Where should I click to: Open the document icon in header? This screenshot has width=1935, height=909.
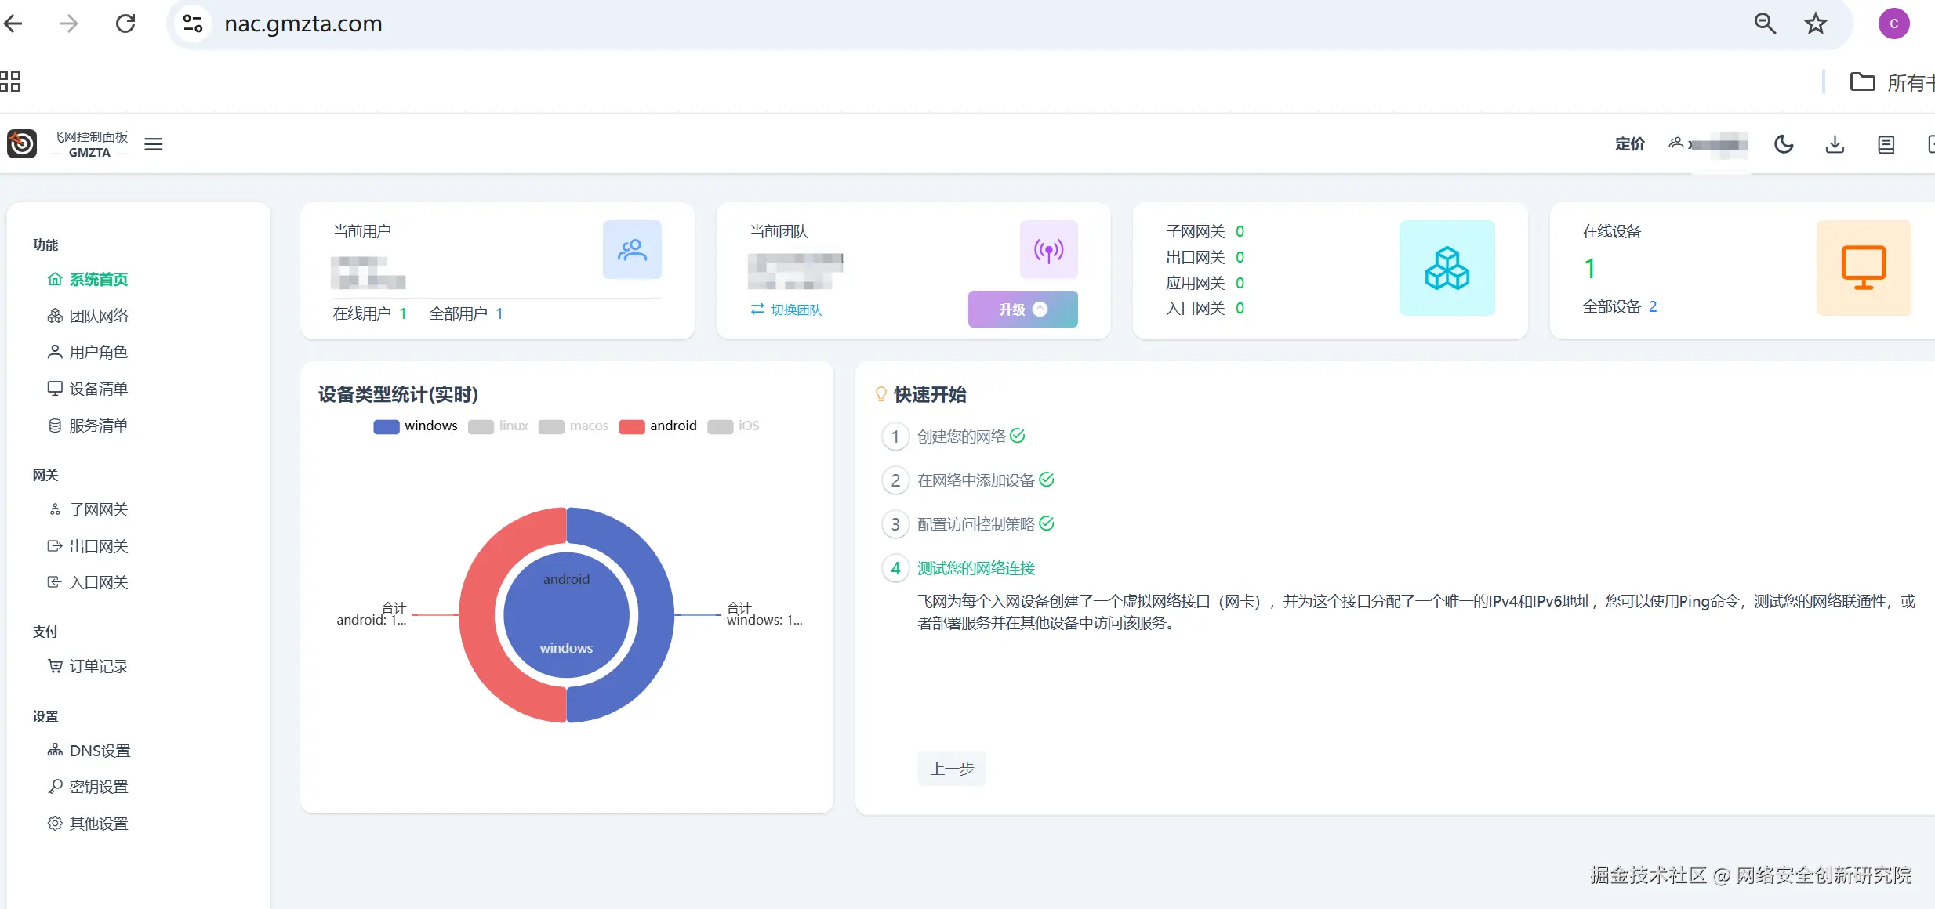pos(1886,144)
